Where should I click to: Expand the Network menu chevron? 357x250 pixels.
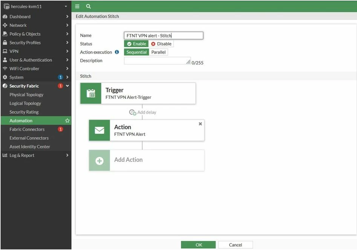67,25
